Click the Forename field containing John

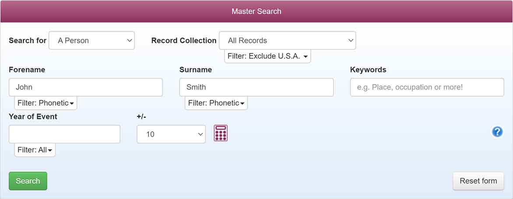[86, 87]
